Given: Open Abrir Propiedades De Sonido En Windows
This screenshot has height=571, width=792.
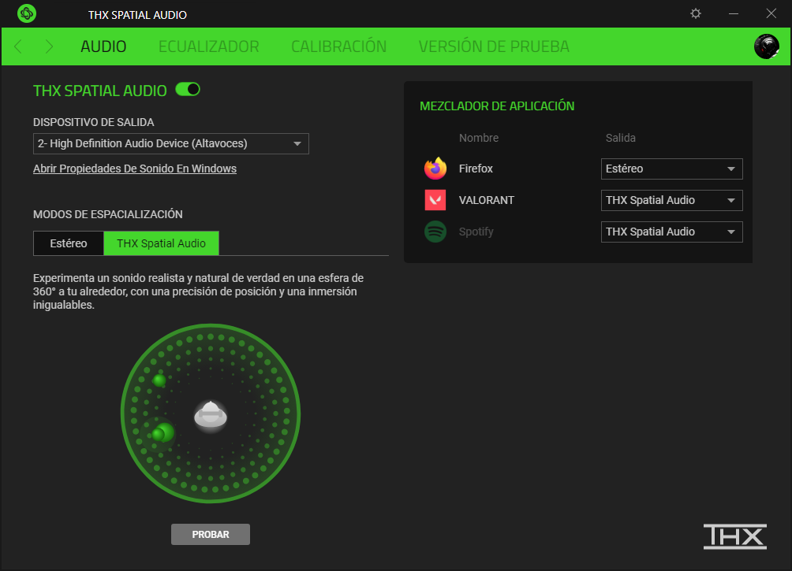Looking at the screenshot, I should tap(135, 169).
